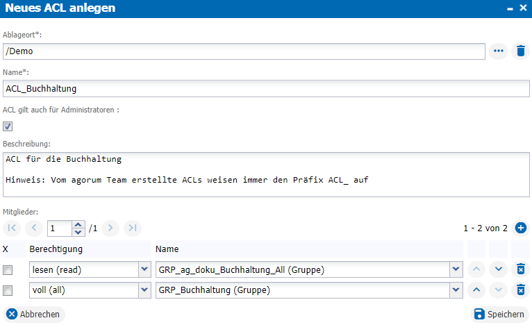Move GRP_ag_doku_Buchhaltung_All row down
The width and height of the screenshot is (532, 334).
[498, 269]
